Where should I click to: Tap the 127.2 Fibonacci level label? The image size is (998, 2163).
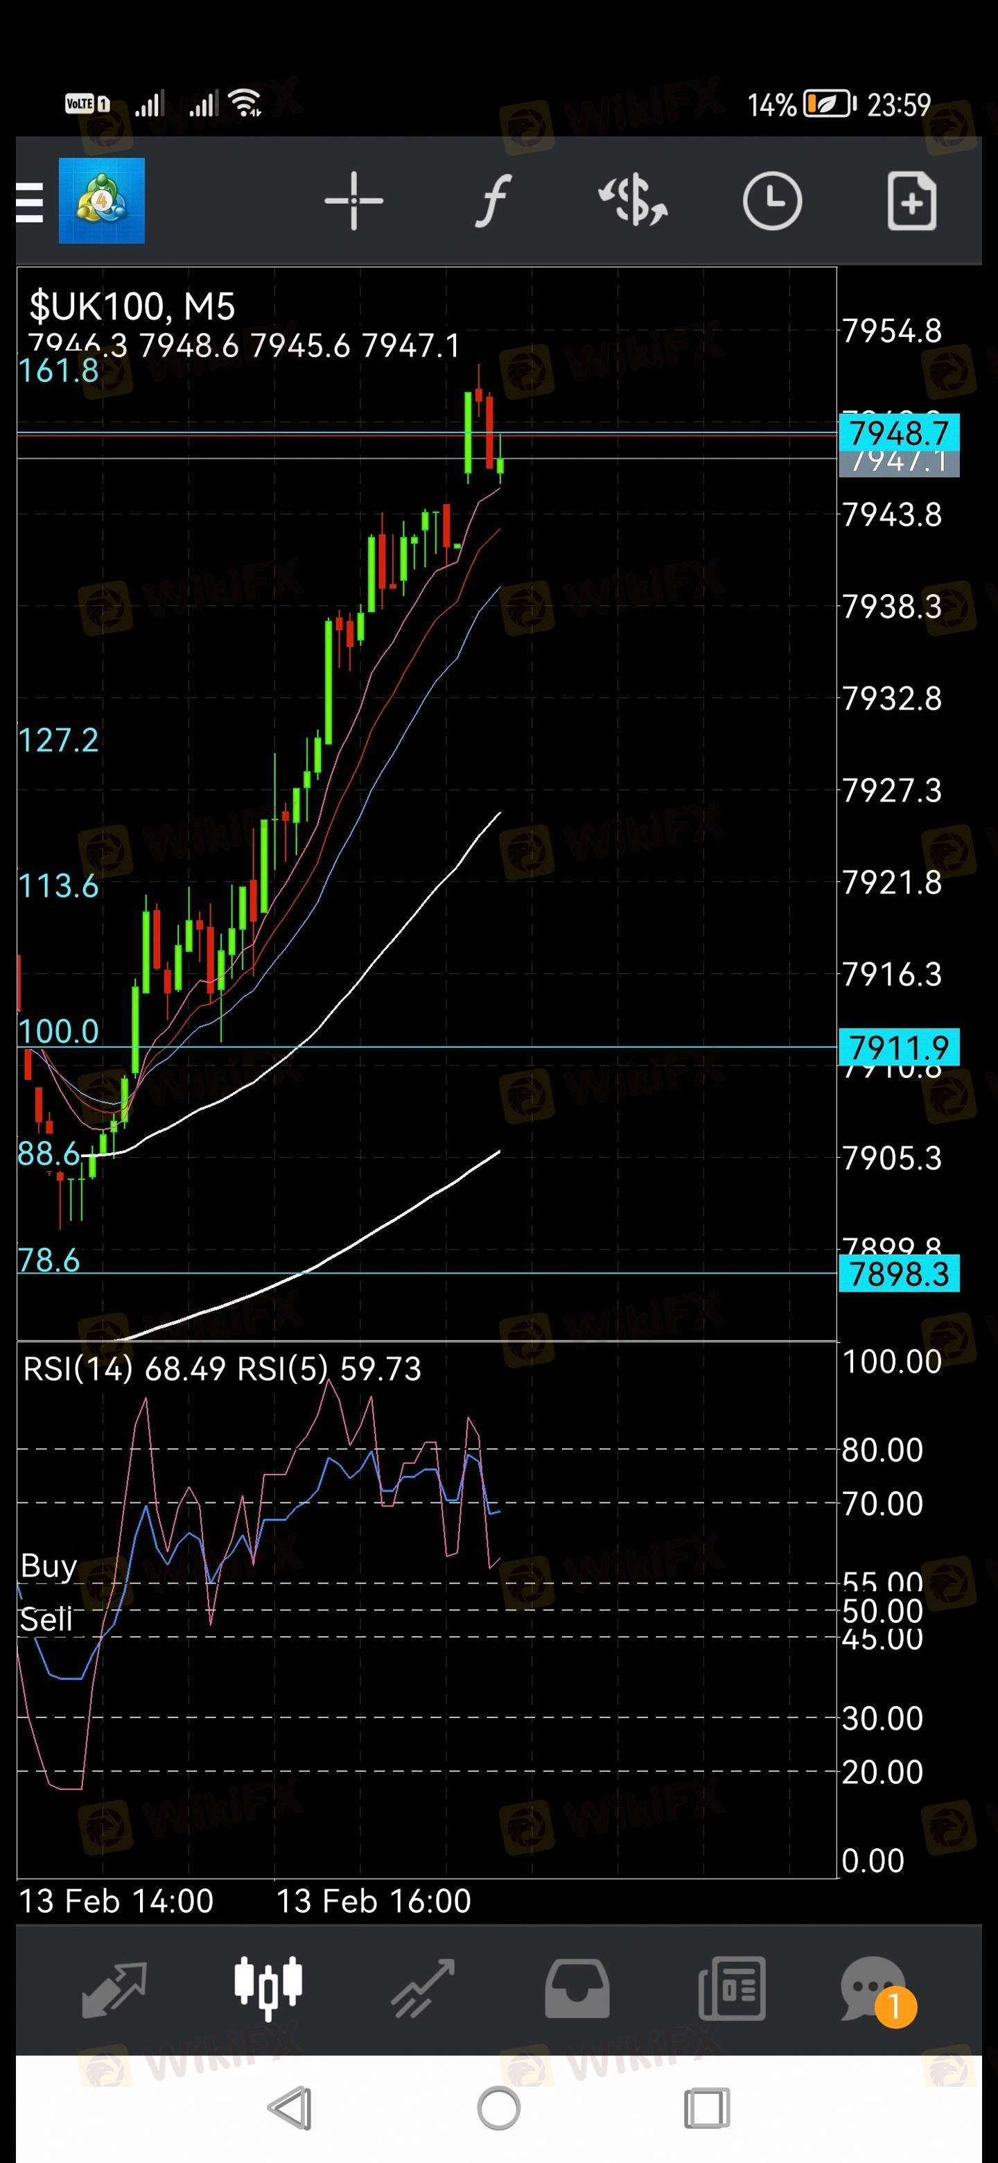click(58, 740)
